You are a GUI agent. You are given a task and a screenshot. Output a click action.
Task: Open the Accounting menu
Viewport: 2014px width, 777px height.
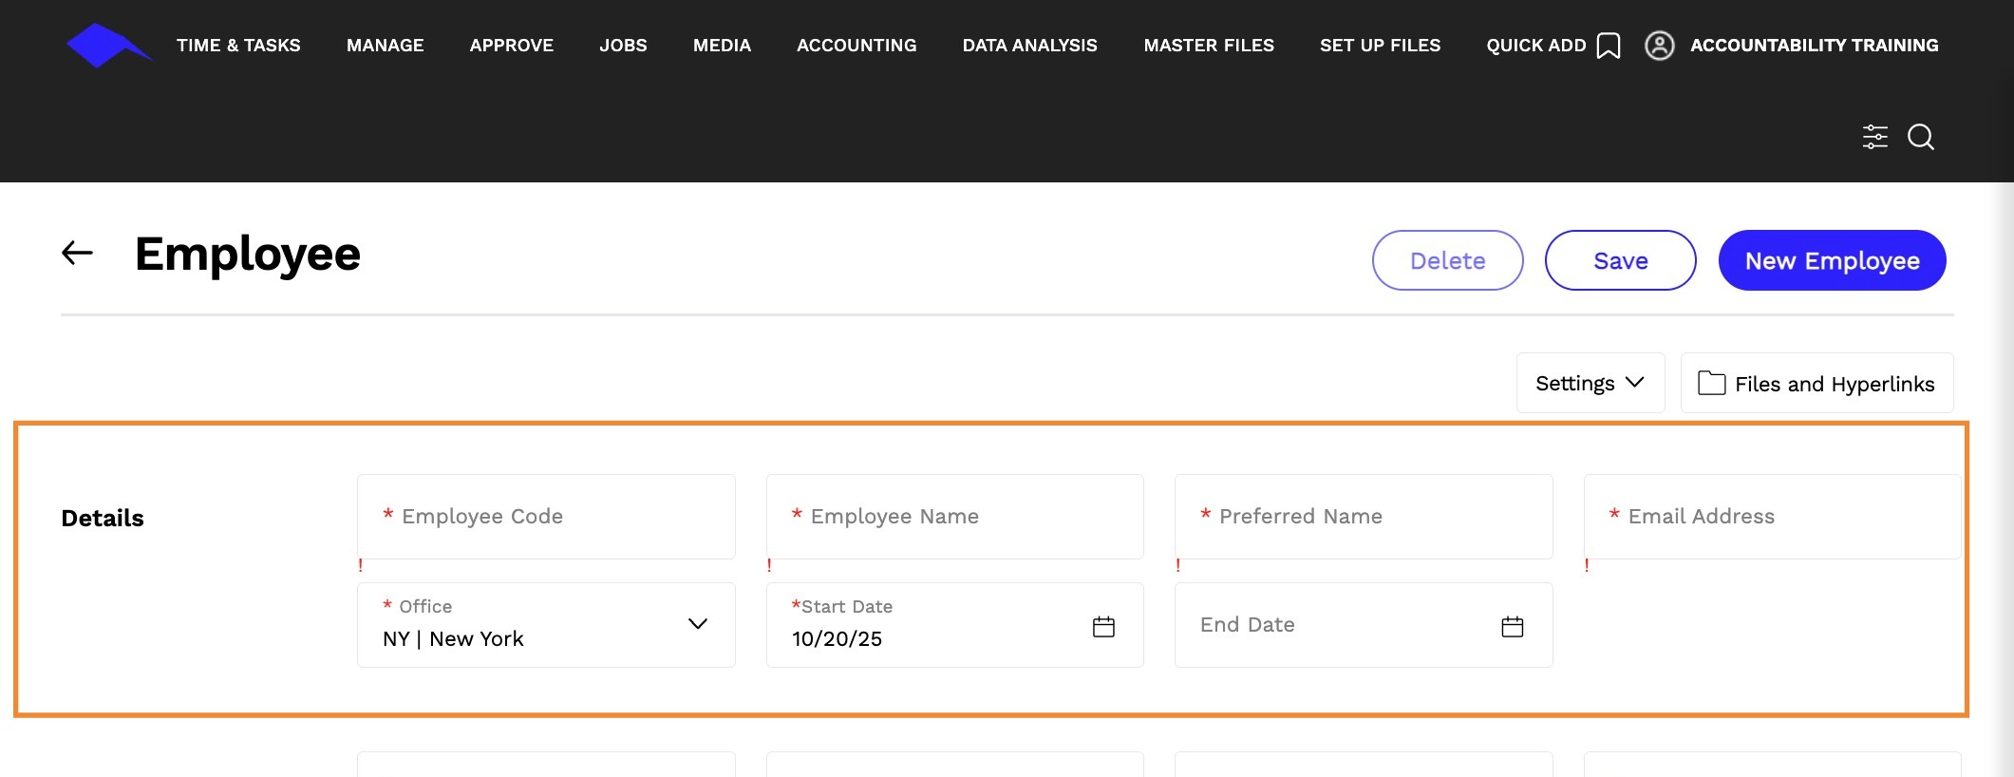856,46
